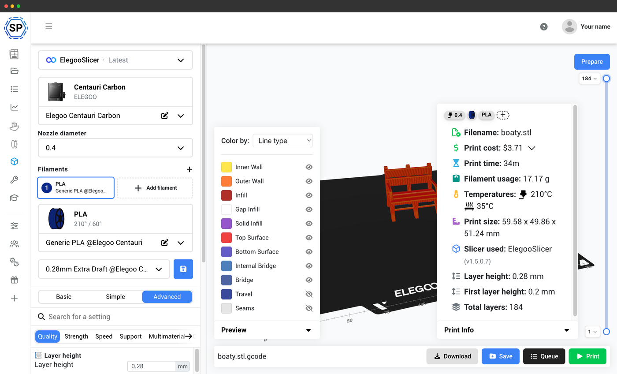Viewport: 617px width, 374px height.
Task: Open the Speed settings tab
Action: (104, 337)
